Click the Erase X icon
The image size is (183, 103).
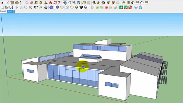30,7
